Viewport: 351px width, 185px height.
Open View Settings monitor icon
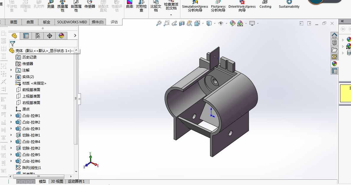(252, 23)
